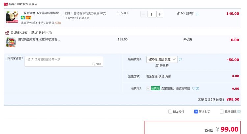Image resolution: width=247 pixels, height=134 pixels.
Task: Click the quantity input field showing 1
Action: 151,14
